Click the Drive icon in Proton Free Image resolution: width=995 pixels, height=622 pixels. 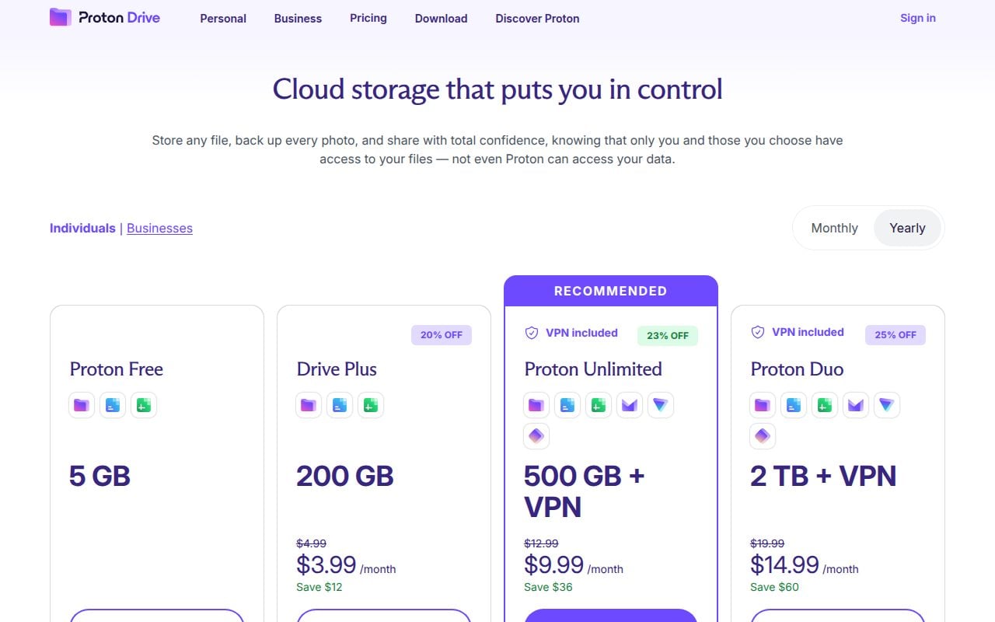tap(82, 405)
